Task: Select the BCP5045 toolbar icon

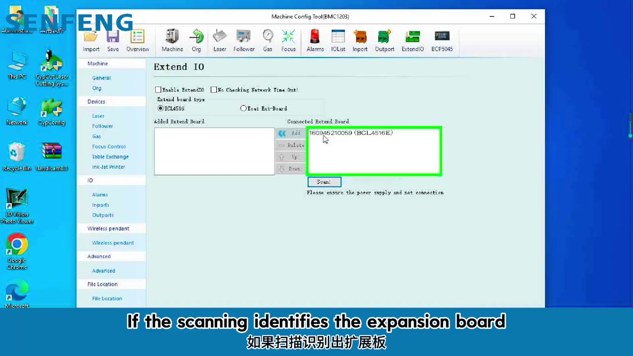Action: 442,41
